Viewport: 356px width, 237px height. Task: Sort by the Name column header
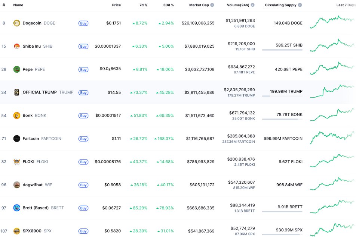pyautogui.click(x=18, y=5)
